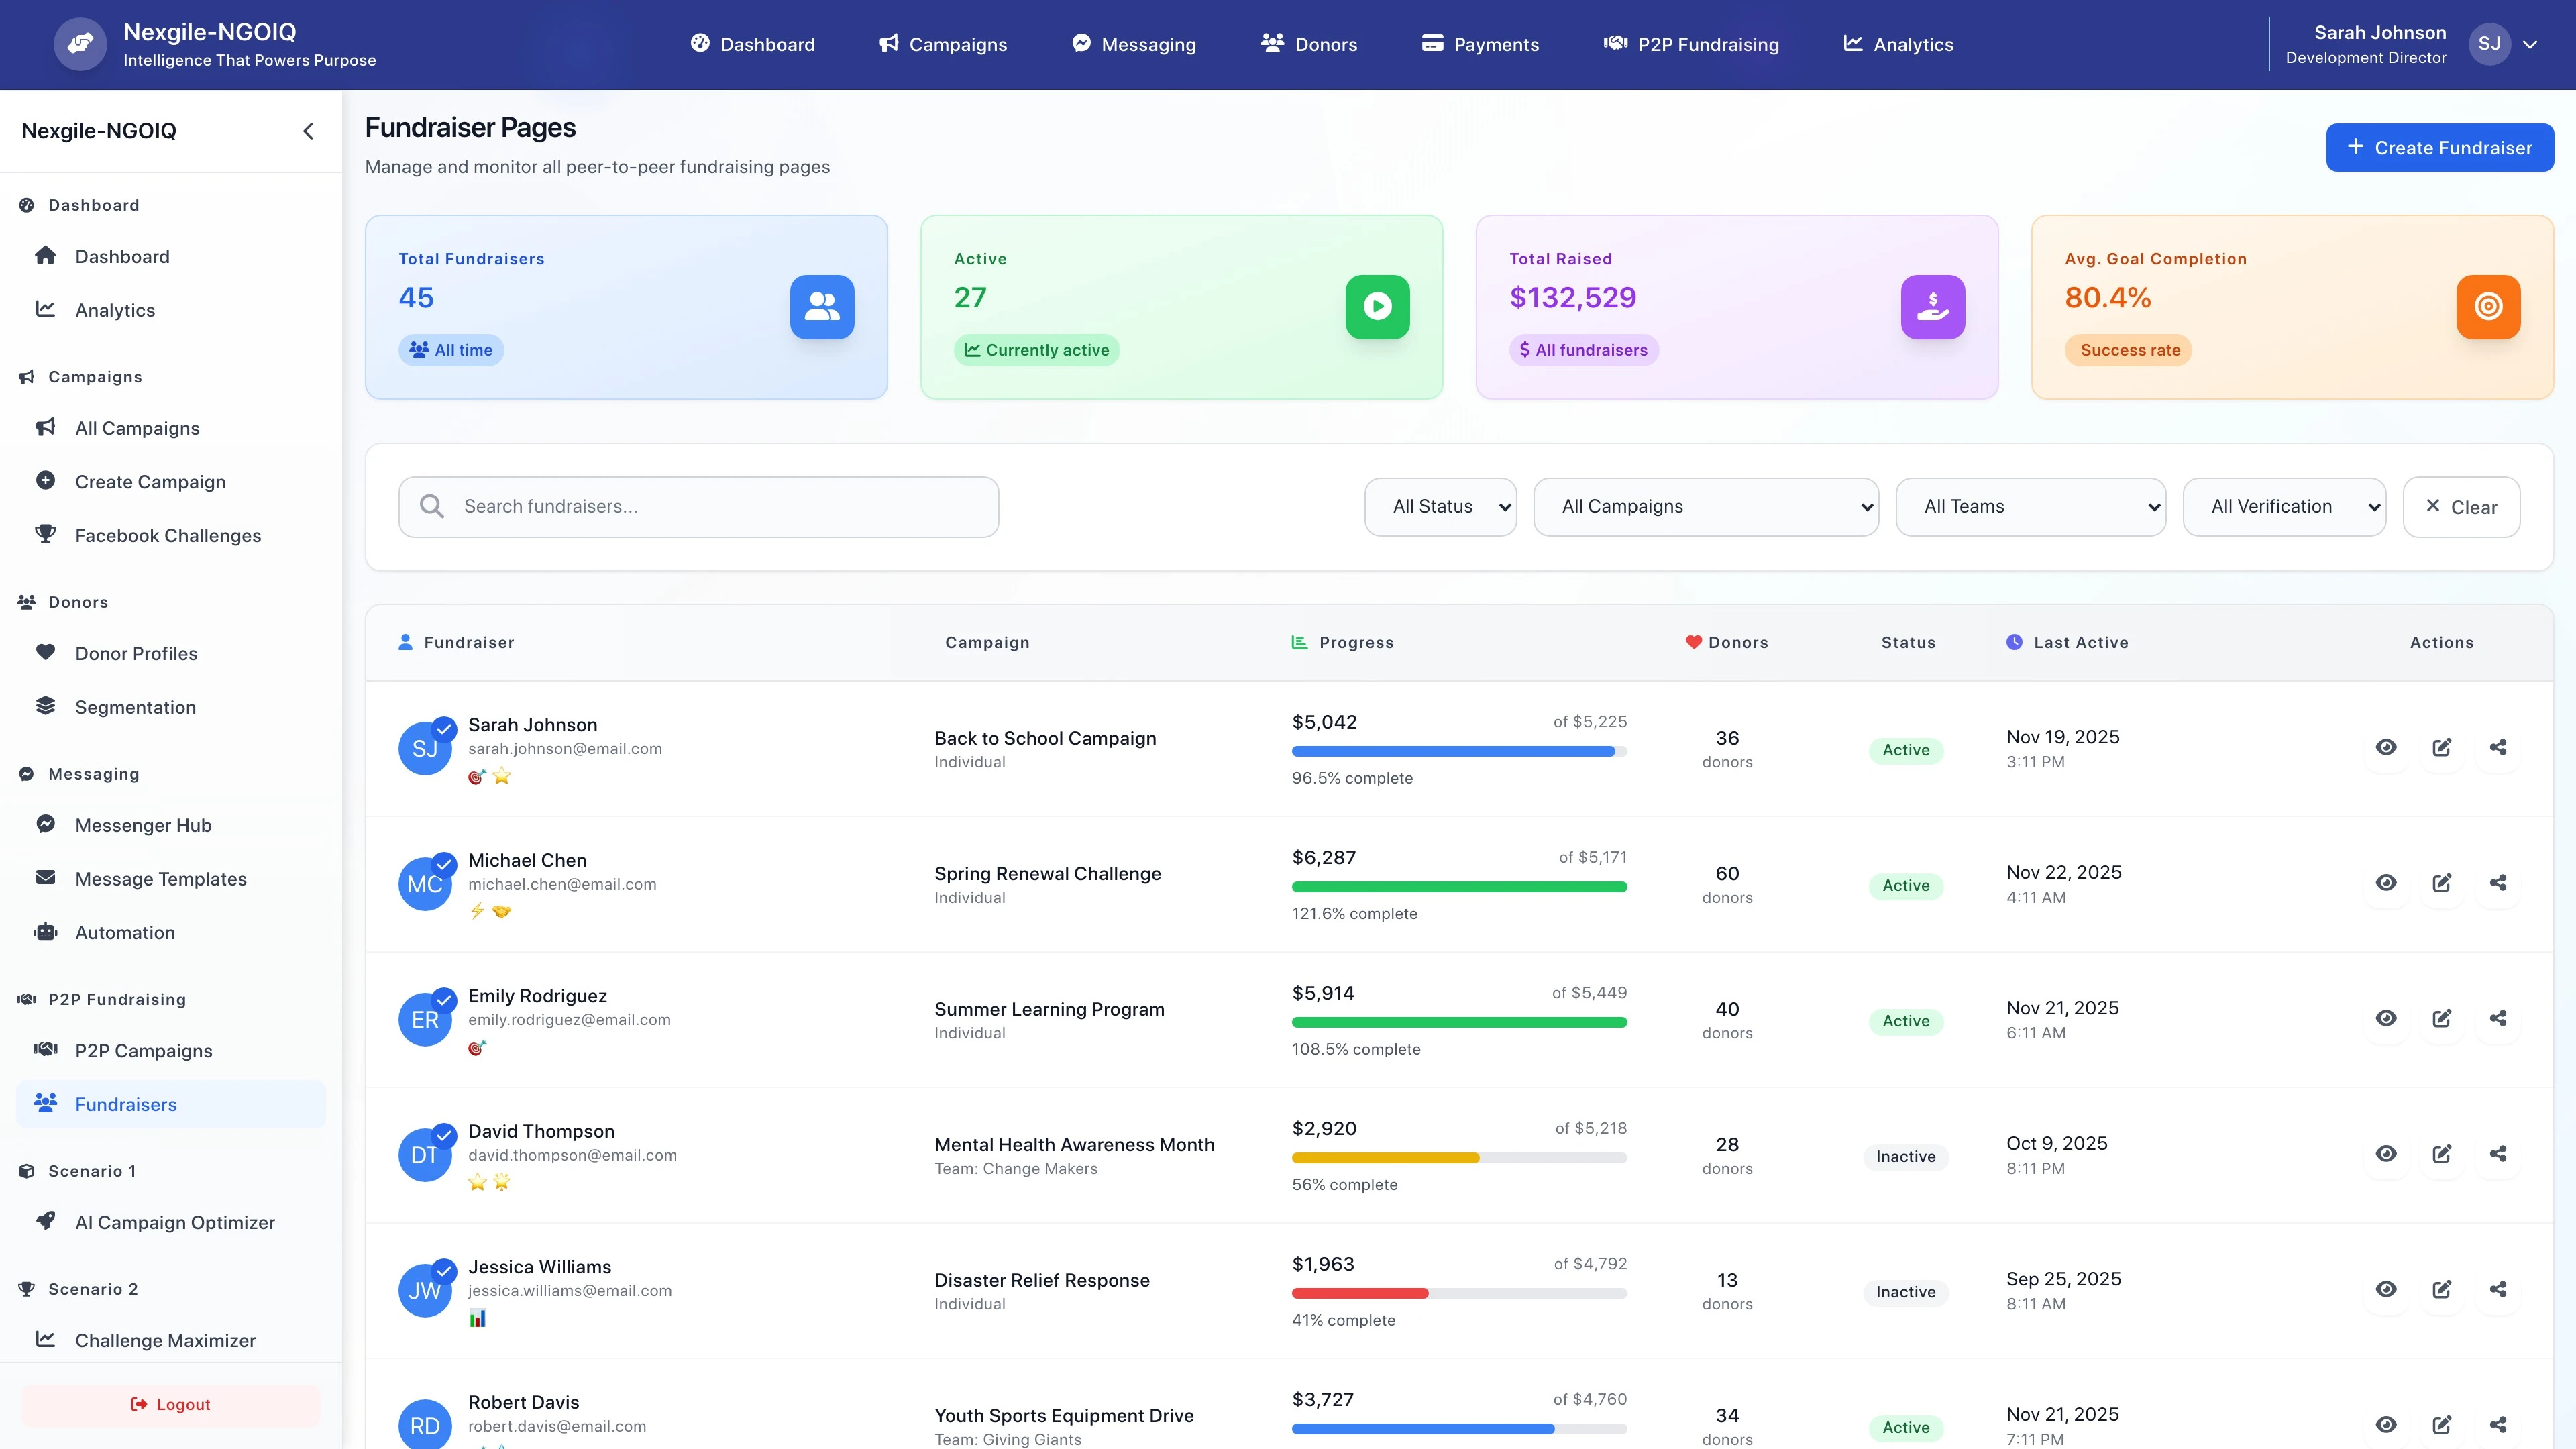Click the Automation robot icon in sidebar

coord(46,932)
